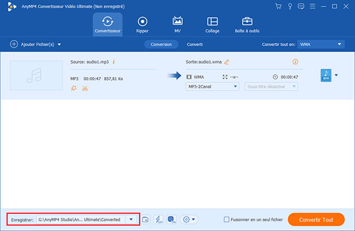
Task: Switch to the Convertisseur tab
Action: [x=108, y=24]
